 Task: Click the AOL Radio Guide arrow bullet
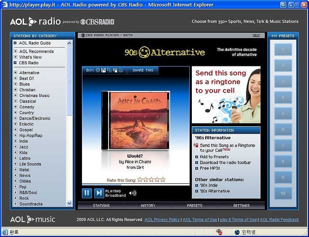pyautogui.click(x=15, y=43)
